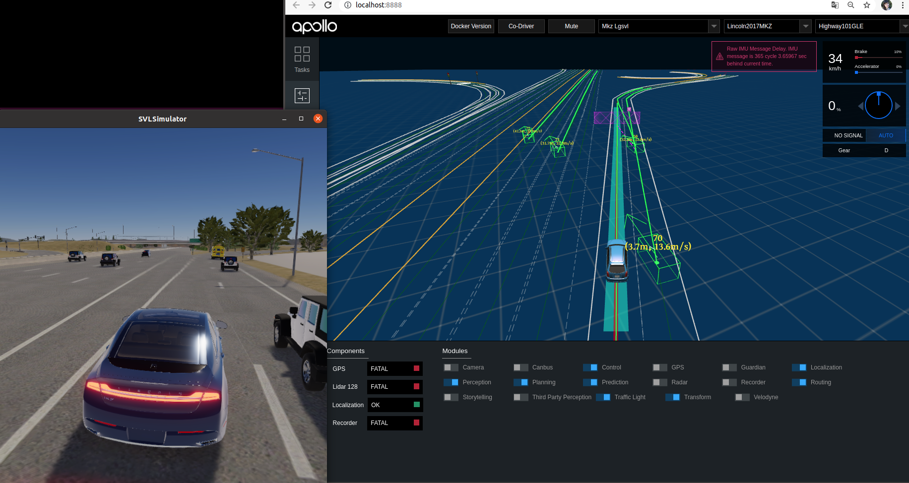Reload the localhost page
The height and width of the screenshot is (483, 909).
click(x=328, y=5)
